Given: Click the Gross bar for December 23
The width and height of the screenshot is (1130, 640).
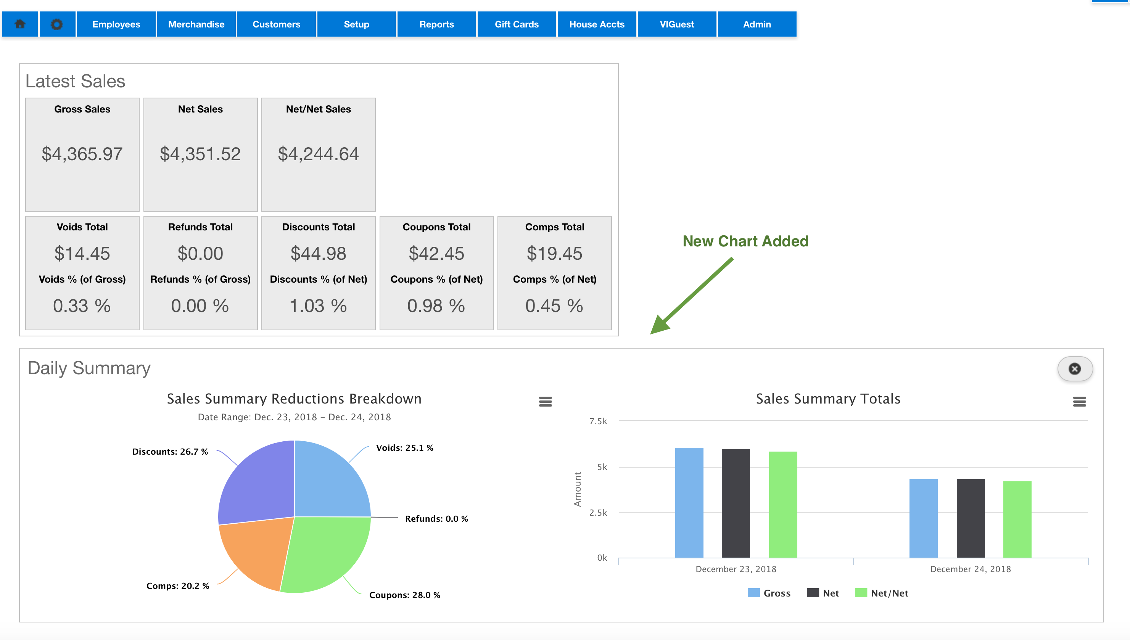Looking at the screenshot, I should coord(689,503).
